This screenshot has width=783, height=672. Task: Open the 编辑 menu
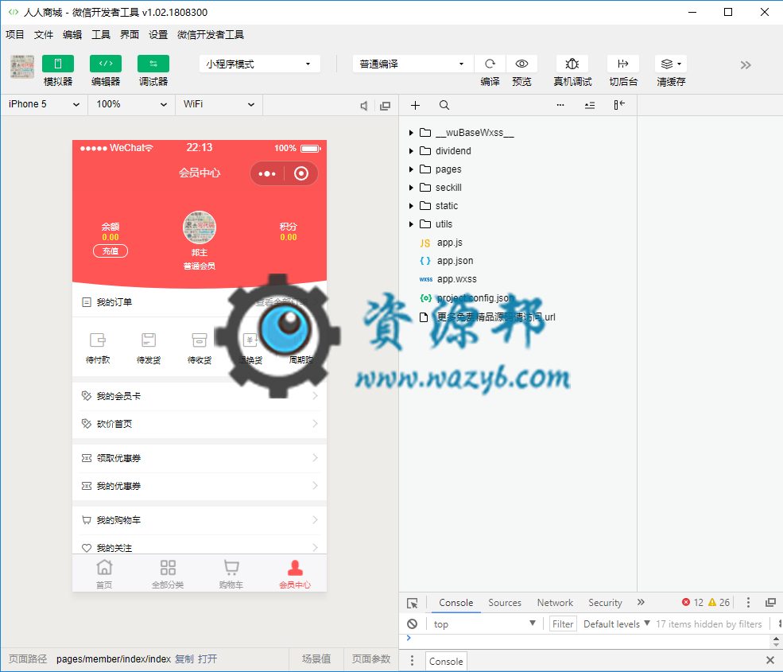coord(72,34)
